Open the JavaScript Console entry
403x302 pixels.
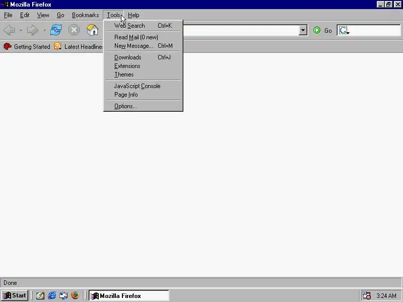tap(143, 86)
